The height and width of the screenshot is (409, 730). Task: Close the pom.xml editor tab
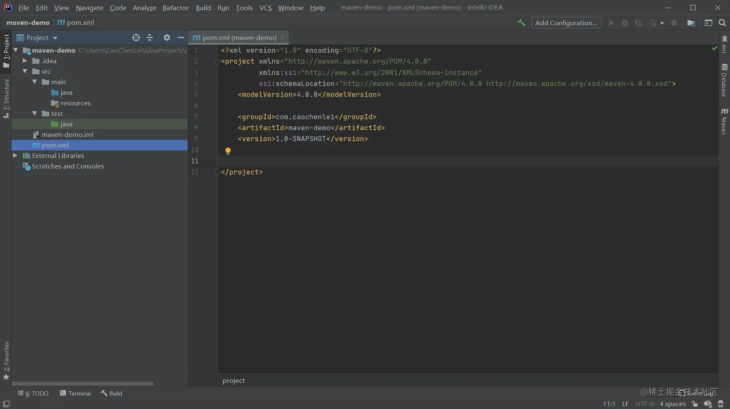282,38
